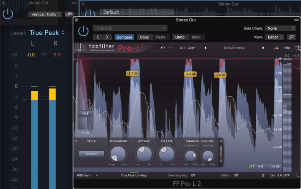The image size is (301, 189).
Task: Click the FabFilter redo arrow icon
Action: point(170,48)
